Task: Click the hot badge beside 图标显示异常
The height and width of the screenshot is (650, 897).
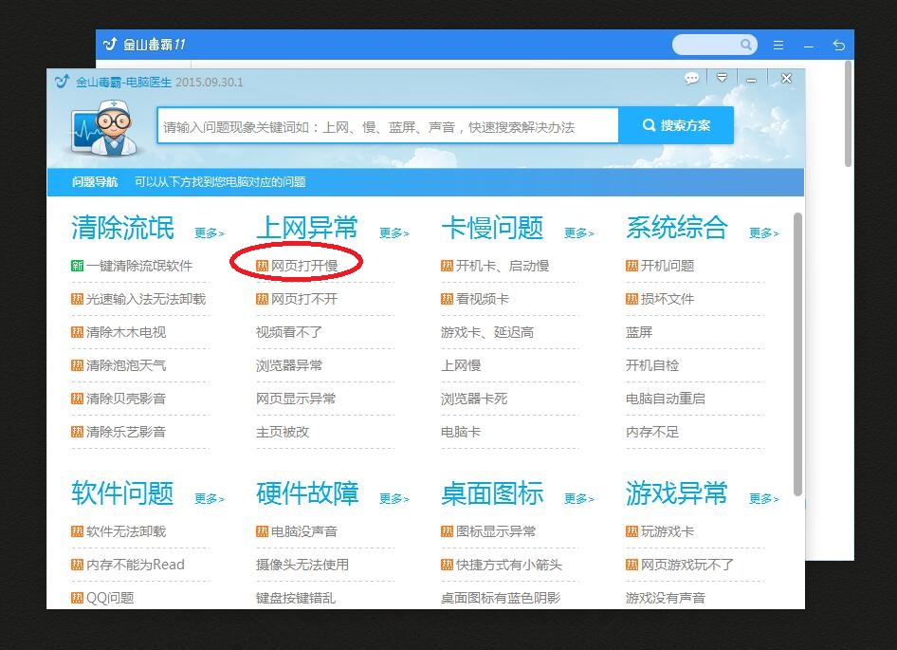Action: point(447,531)
